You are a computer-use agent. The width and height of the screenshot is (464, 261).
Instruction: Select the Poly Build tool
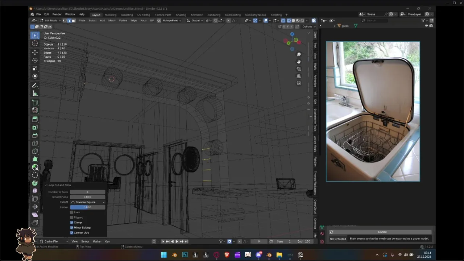(35, 159)
